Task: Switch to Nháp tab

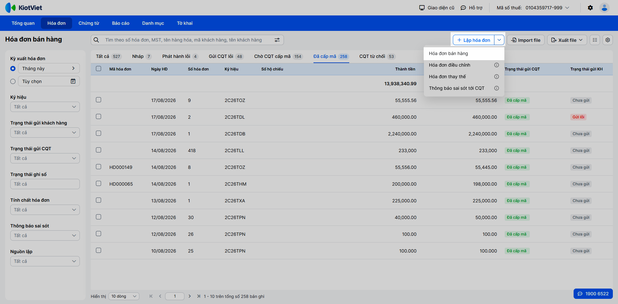Action: 142,56
